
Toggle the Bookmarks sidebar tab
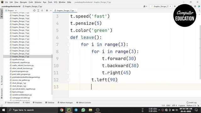[x=2, y=93]
